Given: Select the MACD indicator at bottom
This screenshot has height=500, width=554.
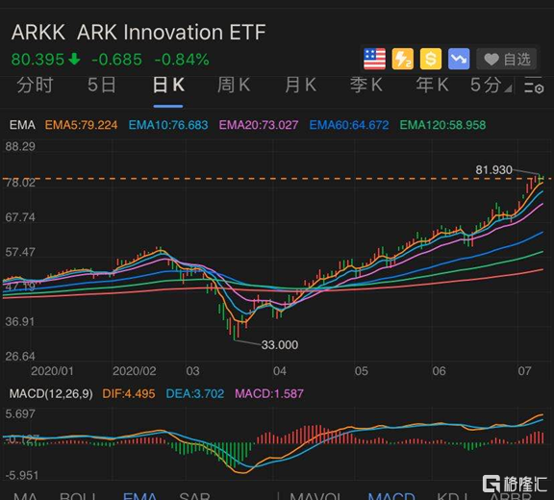Looking at the screenshot, I should (x=391, y=496).
